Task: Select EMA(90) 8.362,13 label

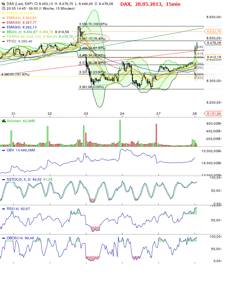Action: [21, 27]
